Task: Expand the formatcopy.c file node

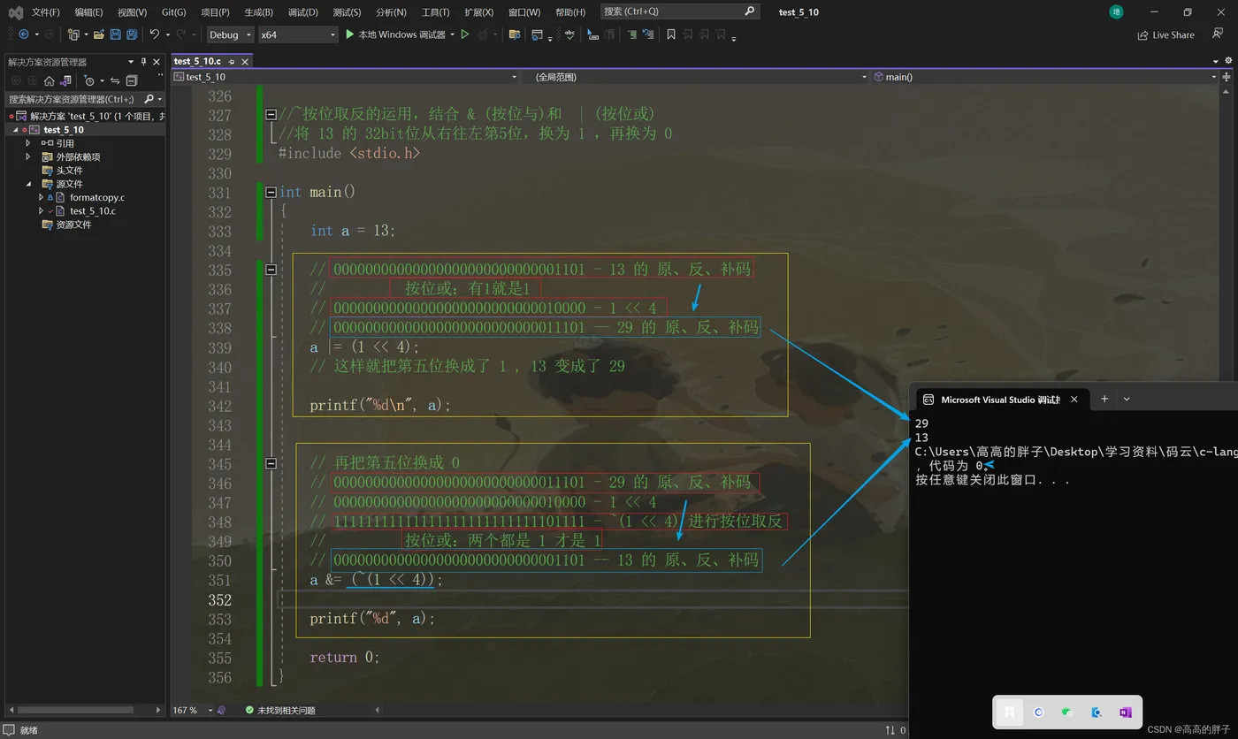Action: pos(41,197)
